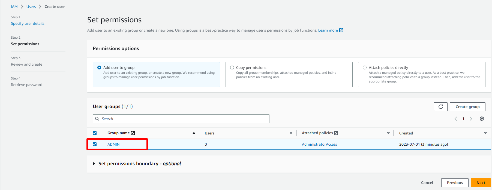The width and height of the screenshot is (492, 190).
Task: Click the orange Next button
Action: (481, 183)
